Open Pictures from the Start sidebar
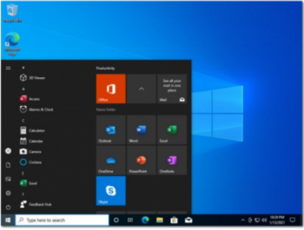 click(9, 179)
